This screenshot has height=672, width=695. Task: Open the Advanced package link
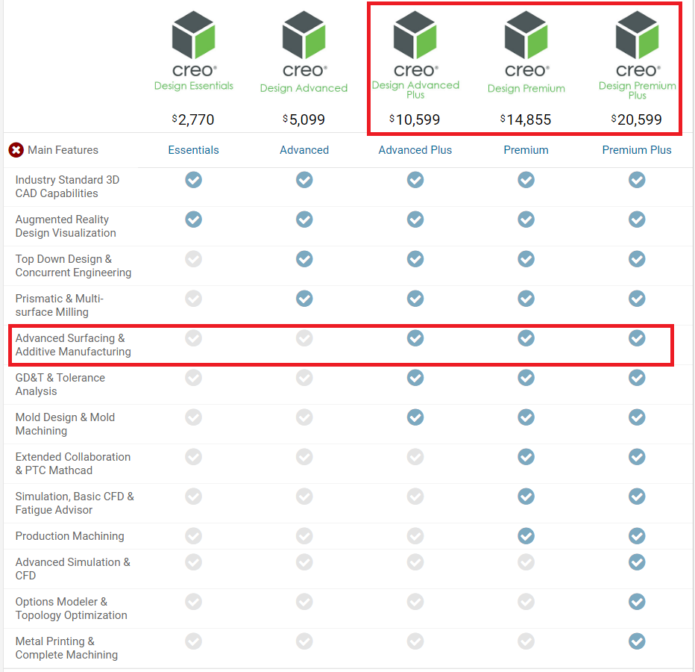pos(304,150)
